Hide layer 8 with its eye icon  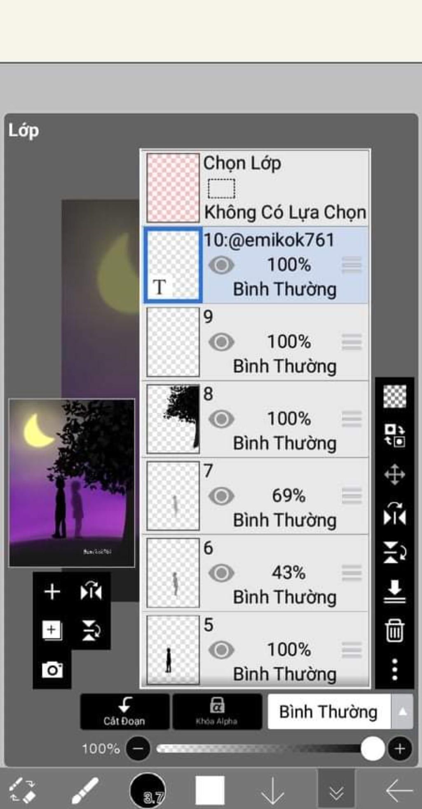click(x=221, y=419)
